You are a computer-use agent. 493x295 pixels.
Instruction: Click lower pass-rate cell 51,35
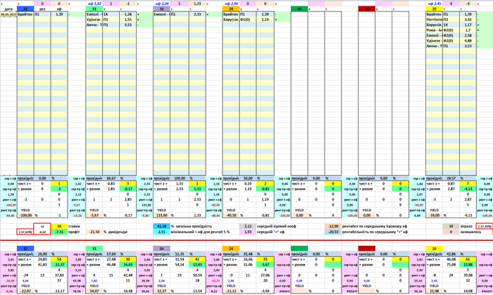pos(179,254)
